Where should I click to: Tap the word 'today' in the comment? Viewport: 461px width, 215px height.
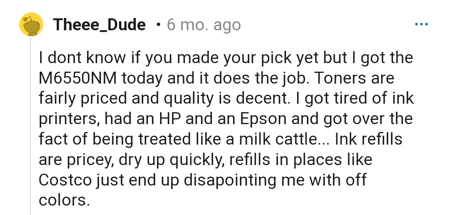coord(142,79)
